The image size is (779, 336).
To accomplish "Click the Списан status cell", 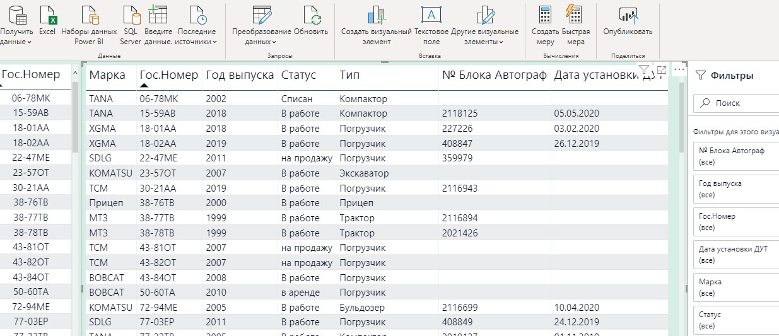I will point(296,99).
